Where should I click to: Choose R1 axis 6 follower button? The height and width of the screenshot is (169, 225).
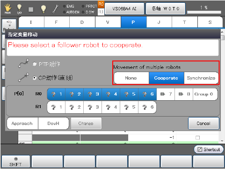point(147,107)
